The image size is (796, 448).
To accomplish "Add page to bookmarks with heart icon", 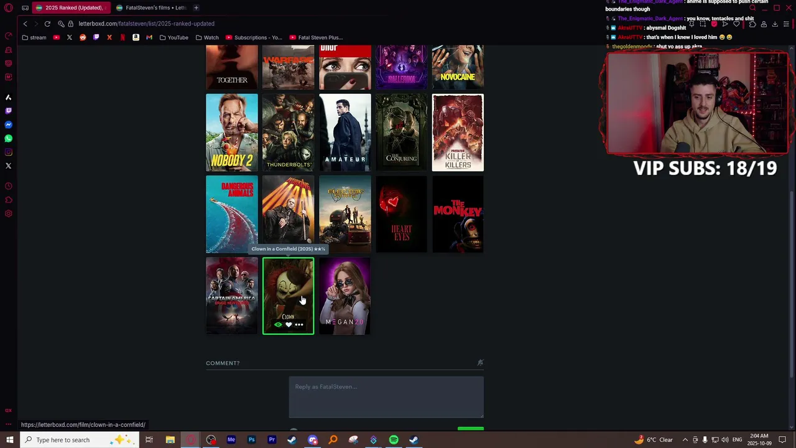I will pyautogui.click(x=736, y=24).
